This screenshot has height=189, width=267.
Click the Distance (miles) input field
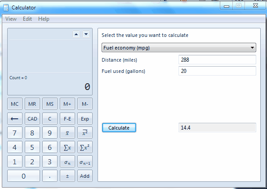(x=217, y=60)
